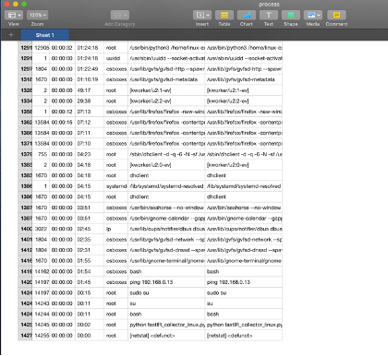Select first-column '/usr/sbin/uuidd --socket-activation' cell
The image size is (388, 356).
click(x=166, y=58)
